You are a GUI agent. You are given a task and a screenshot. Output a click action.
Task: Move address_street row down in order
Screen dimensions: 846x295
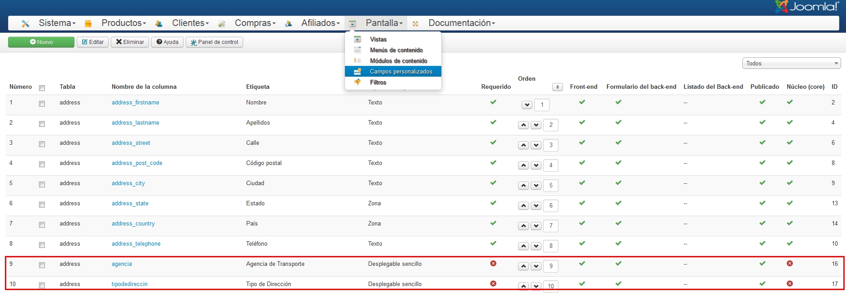pos(536,145)
